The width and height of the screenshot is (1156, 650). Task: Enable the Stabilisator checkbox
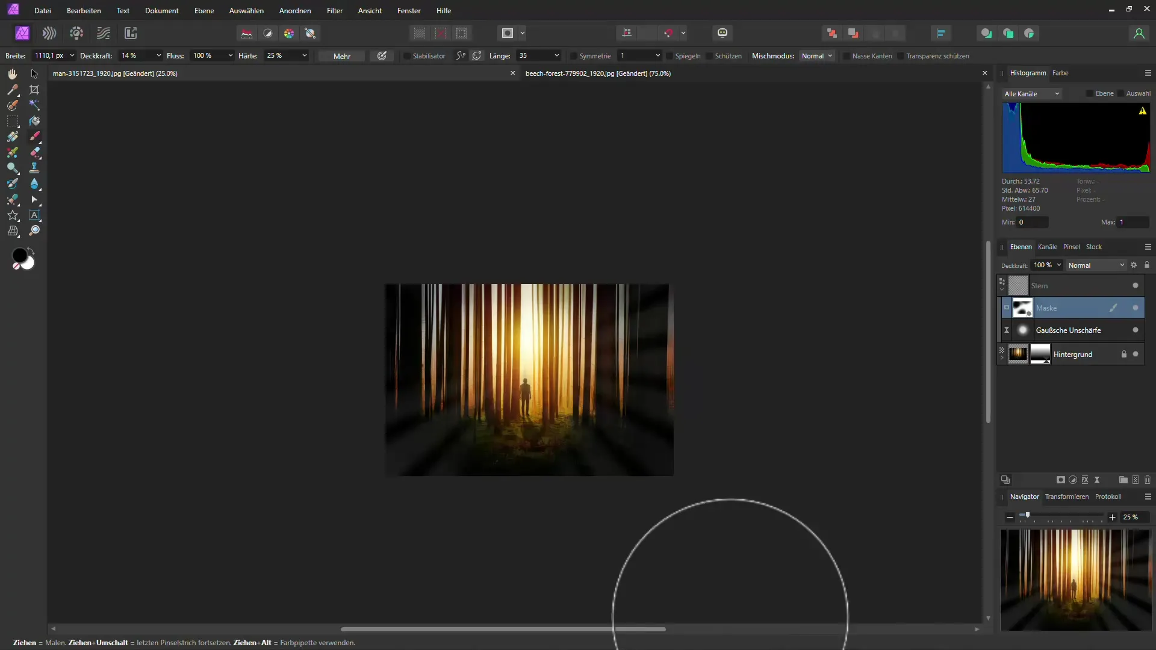coord(407,56)
